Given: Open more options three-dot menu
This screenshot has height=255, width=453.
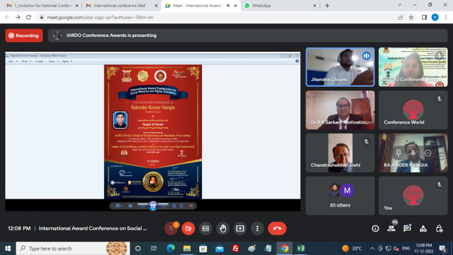Looking at the screenshot, I should tap(257, 228).
